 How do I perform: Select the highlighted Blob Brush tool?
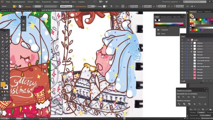coord(7,48)
